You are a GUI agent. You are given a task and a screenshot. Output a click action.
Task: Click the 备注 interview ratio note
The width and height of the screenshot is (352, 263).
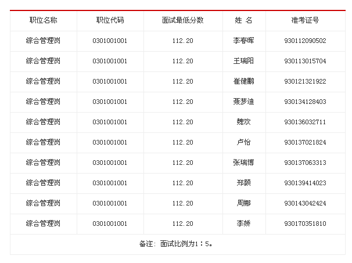tap(177, 244)
